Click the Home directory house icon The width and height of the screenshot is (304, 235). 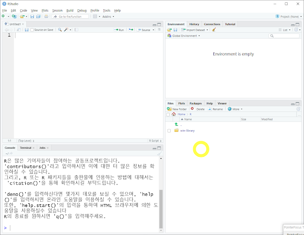pyautogui.click(x=174, y=114)
